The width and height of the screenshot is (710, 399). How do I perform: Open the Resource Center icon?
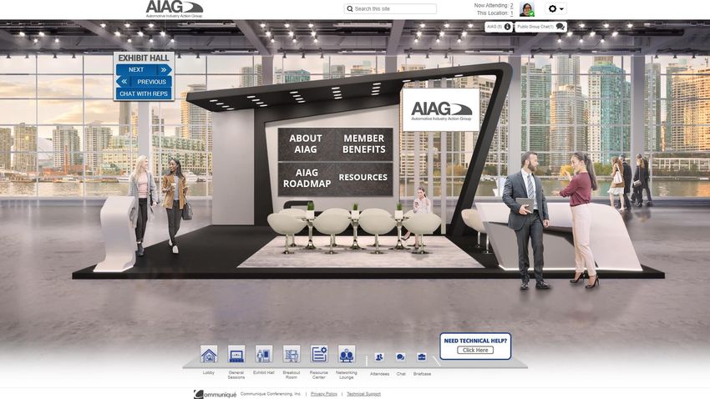[x=319, y=354]
